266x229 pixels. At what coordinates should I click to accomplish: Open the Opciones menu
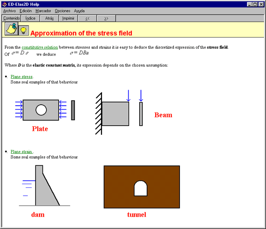coord(63,11)
